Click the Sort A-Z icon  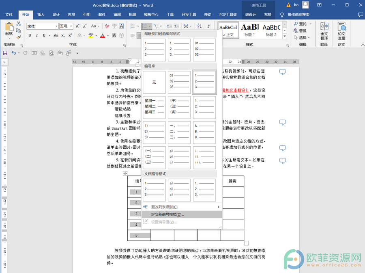coord(200,26)
